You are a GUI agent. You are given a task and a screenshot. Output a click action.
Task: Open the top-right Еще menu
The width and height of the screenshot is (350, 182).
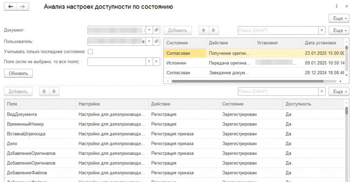pyautogui.click(x=339, y=18)
